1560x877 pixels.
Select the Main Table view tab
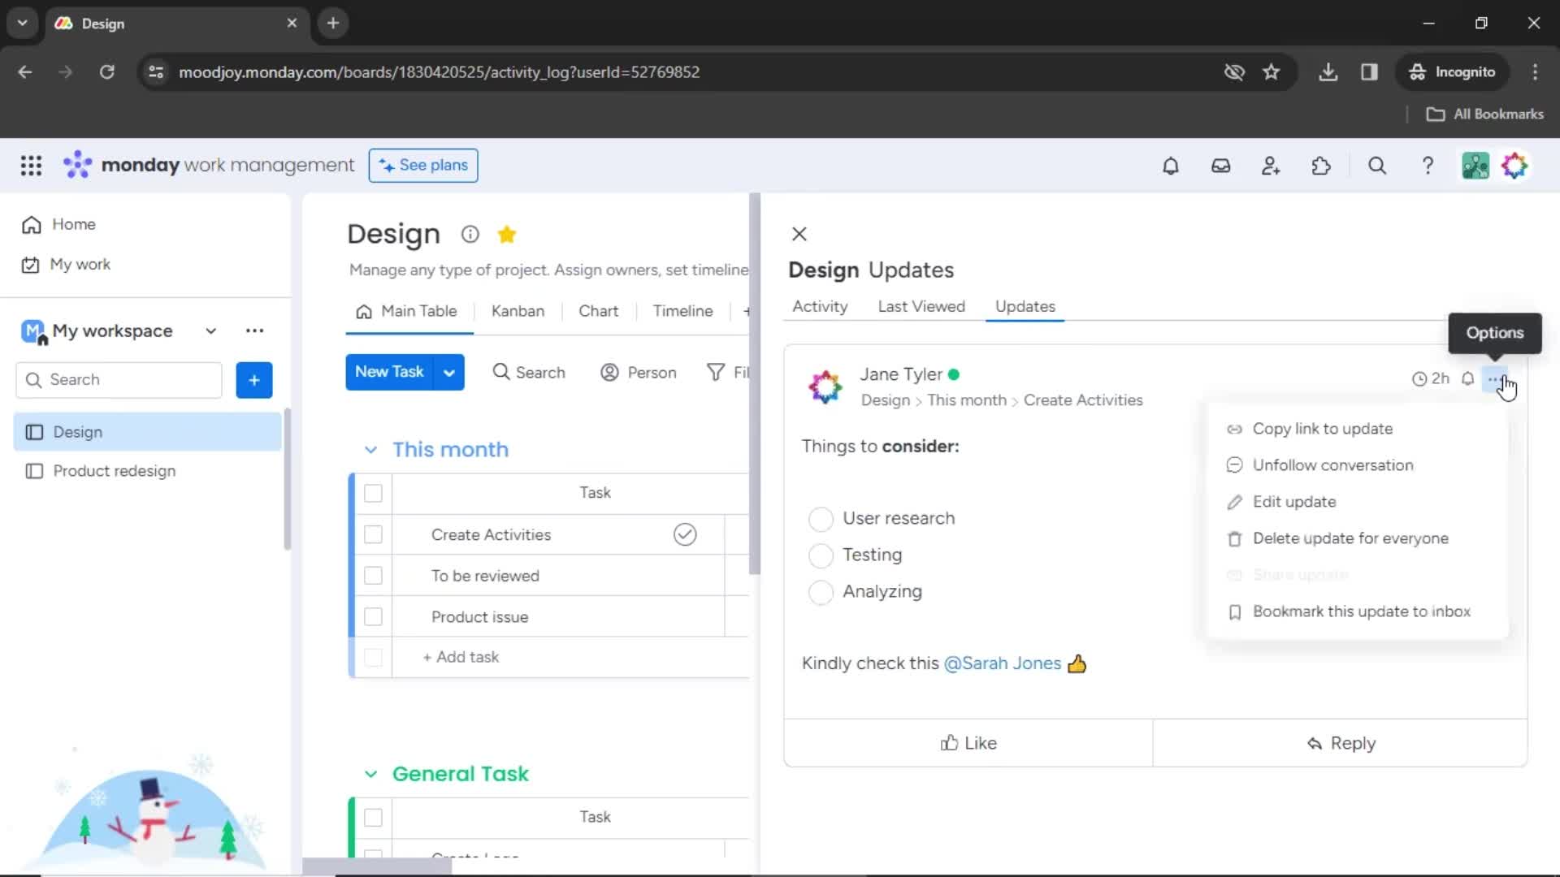tap(407, 311)
